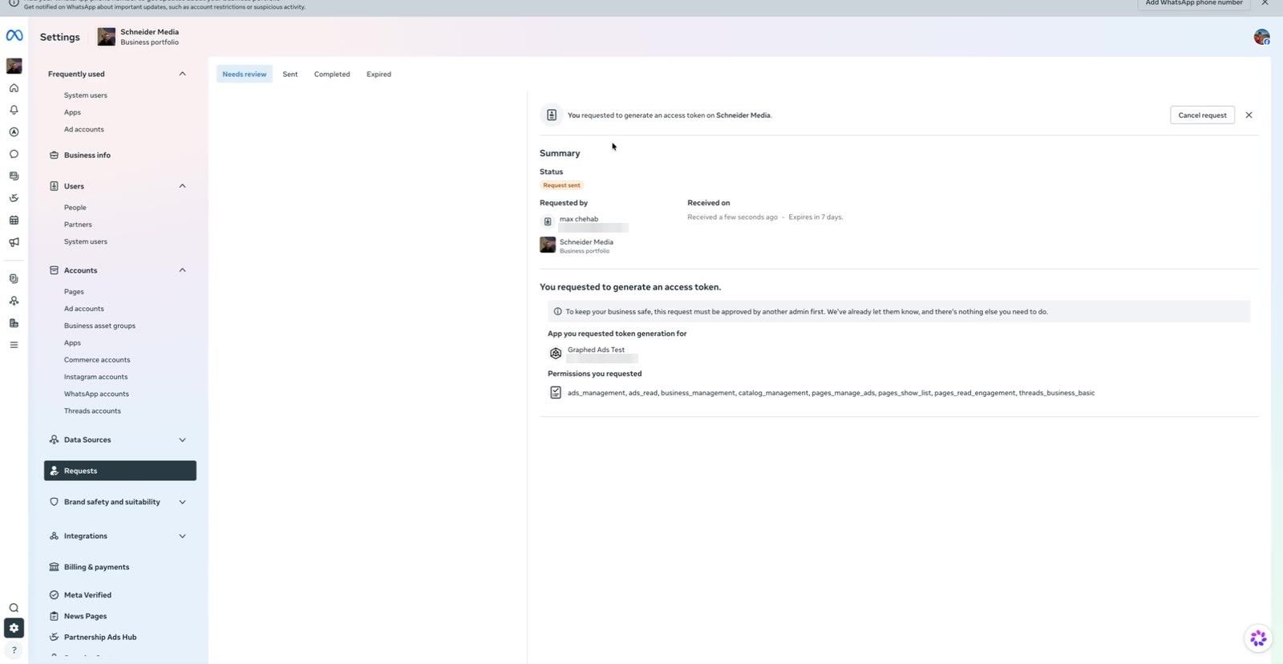1283x664 pixels.
Task: Click the Schneider Media business portfolio switcher
Action: (x=139, y=37)
